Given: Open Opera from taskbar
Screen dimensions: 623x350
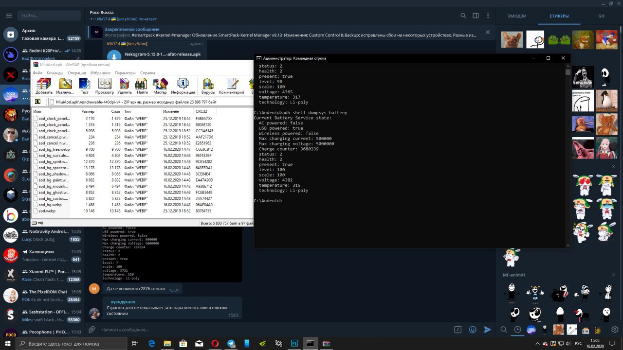Looking at the screenshot, I should [x=215, y=343].
